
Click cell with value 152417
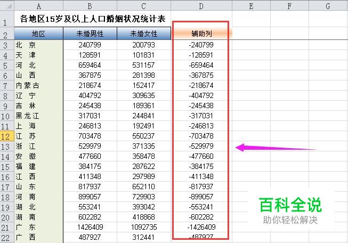(x=144, y=86)
